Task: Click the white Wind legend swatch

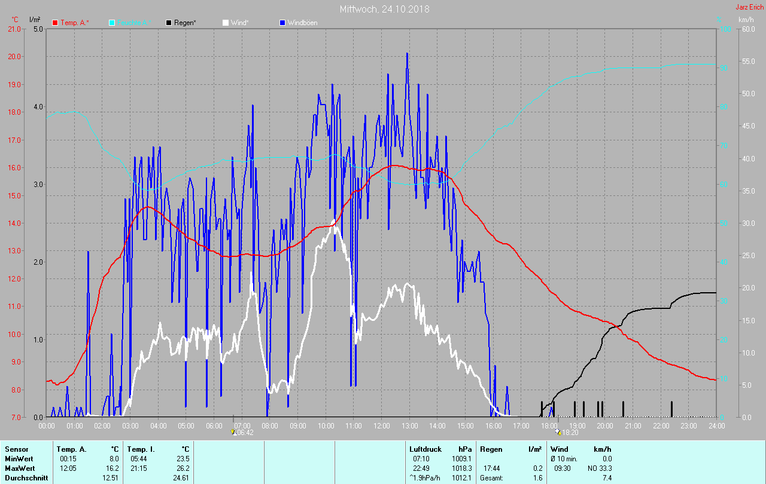Action: click(226, 23)
